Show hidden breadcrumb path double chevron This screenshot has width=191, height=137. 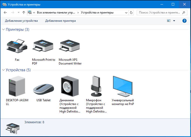[x=34, y=12]
